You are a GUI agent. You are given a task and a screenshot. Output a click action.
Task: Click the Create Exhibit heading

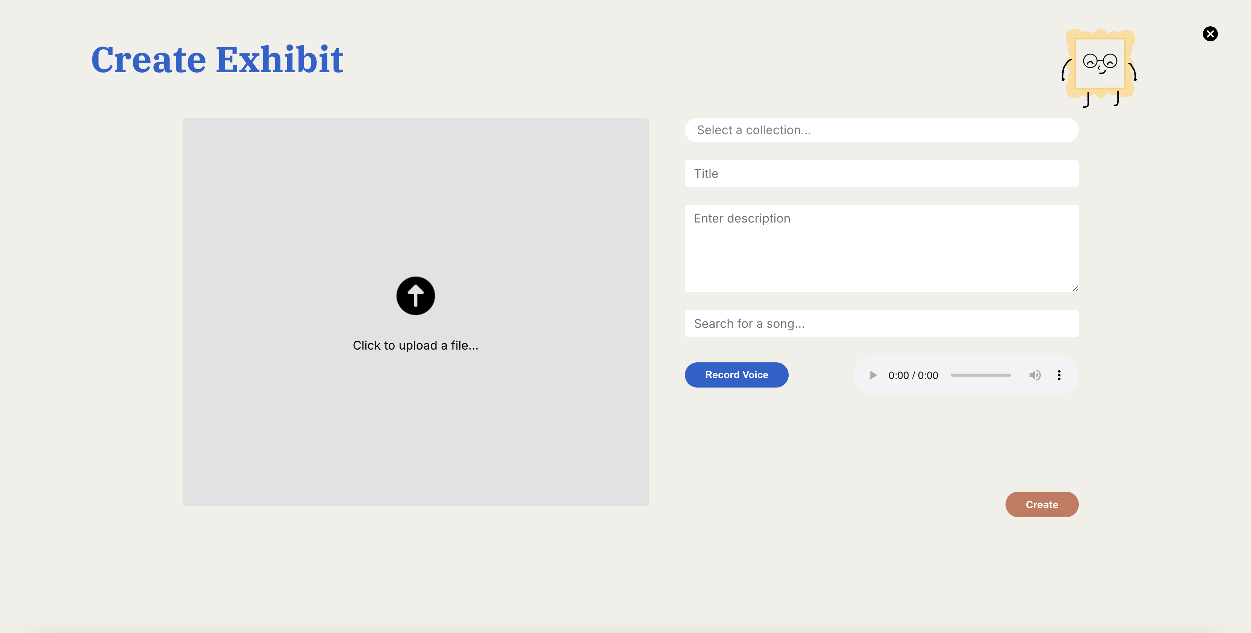pyautogui.click(x=217, y=59)
